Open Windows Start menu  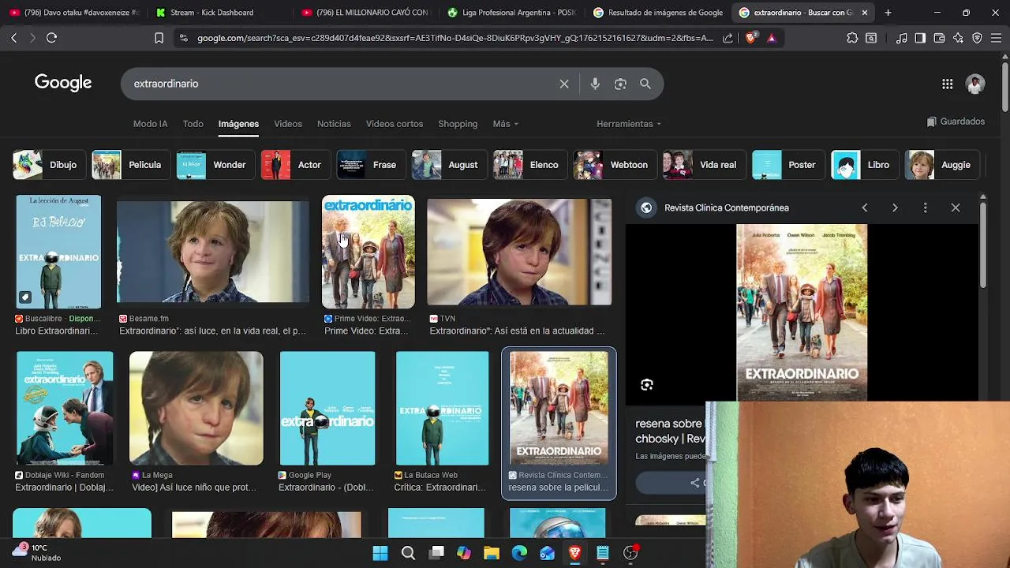(380, 553)
